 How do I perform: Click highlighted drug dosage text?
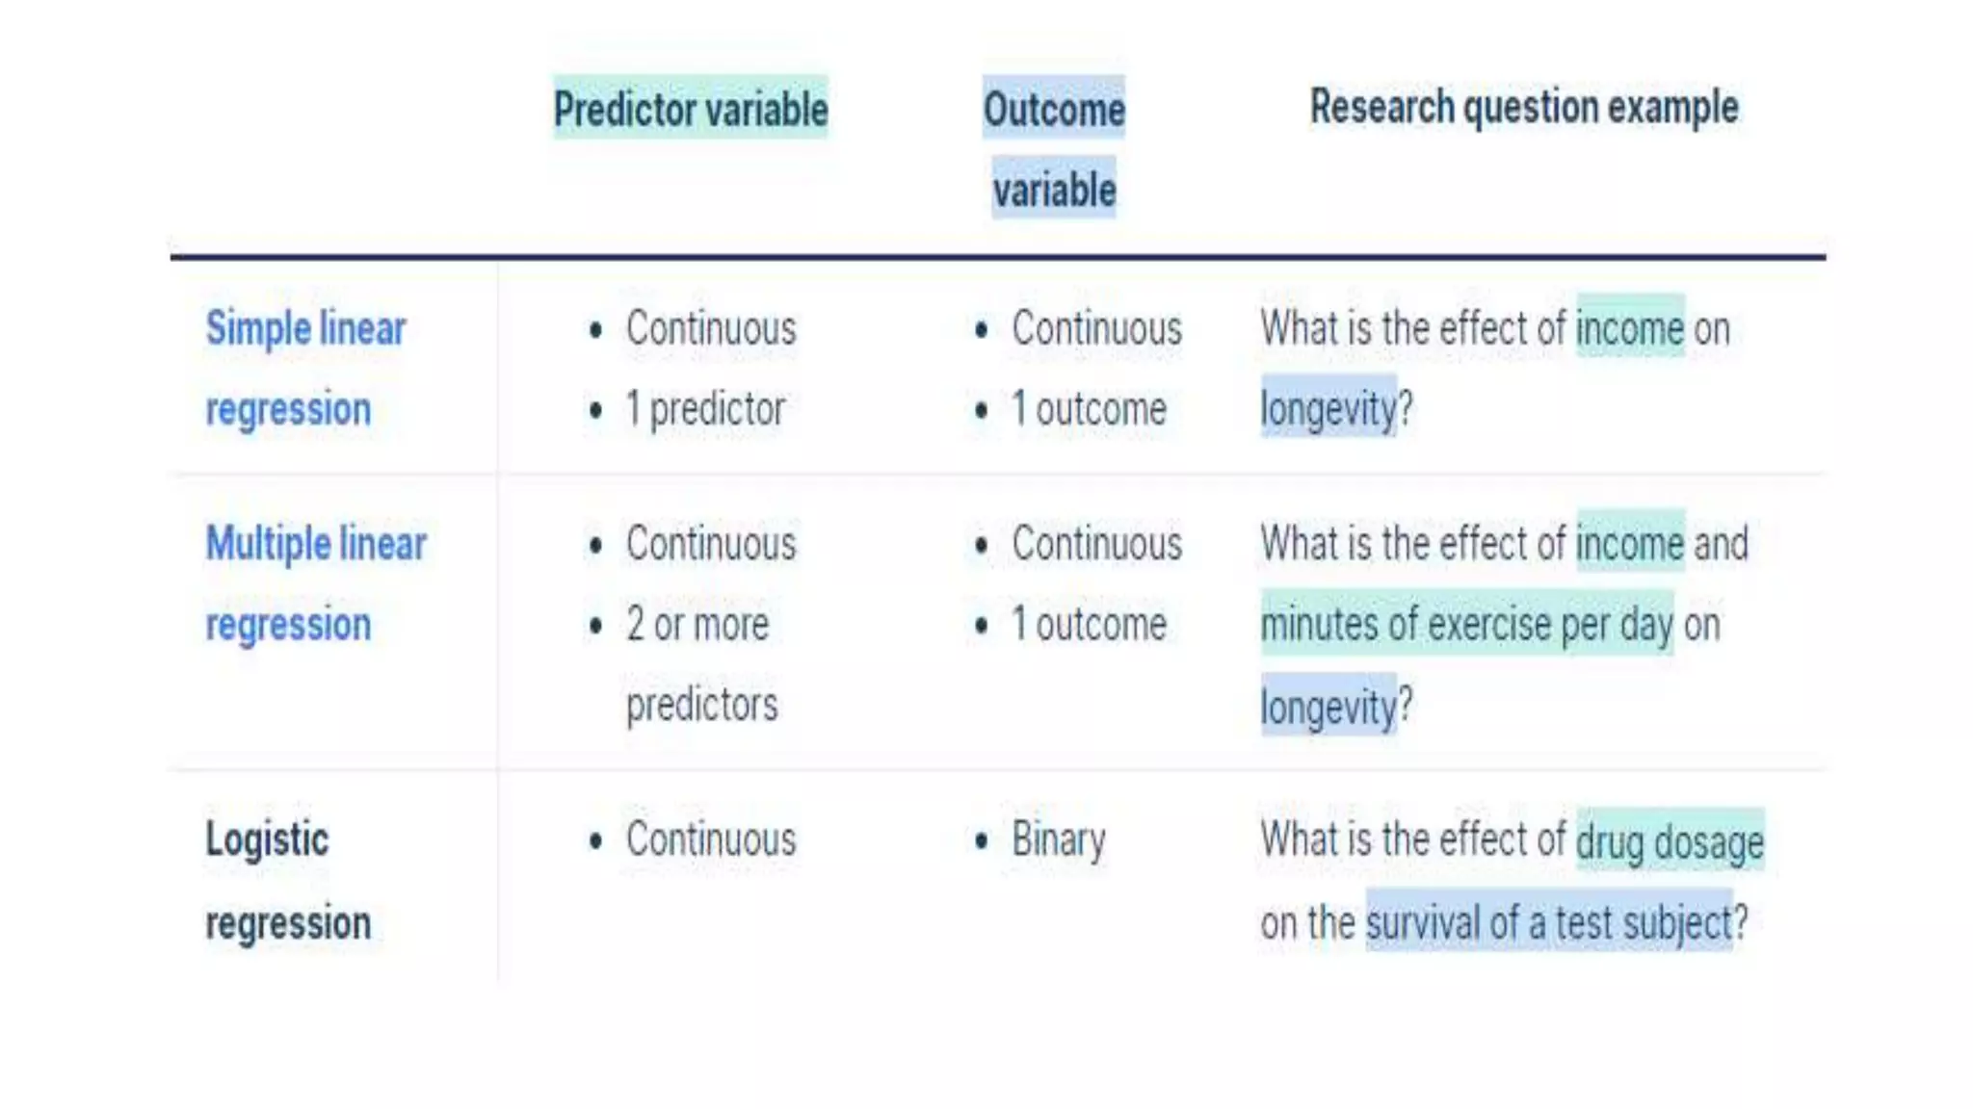(1669, 842)
